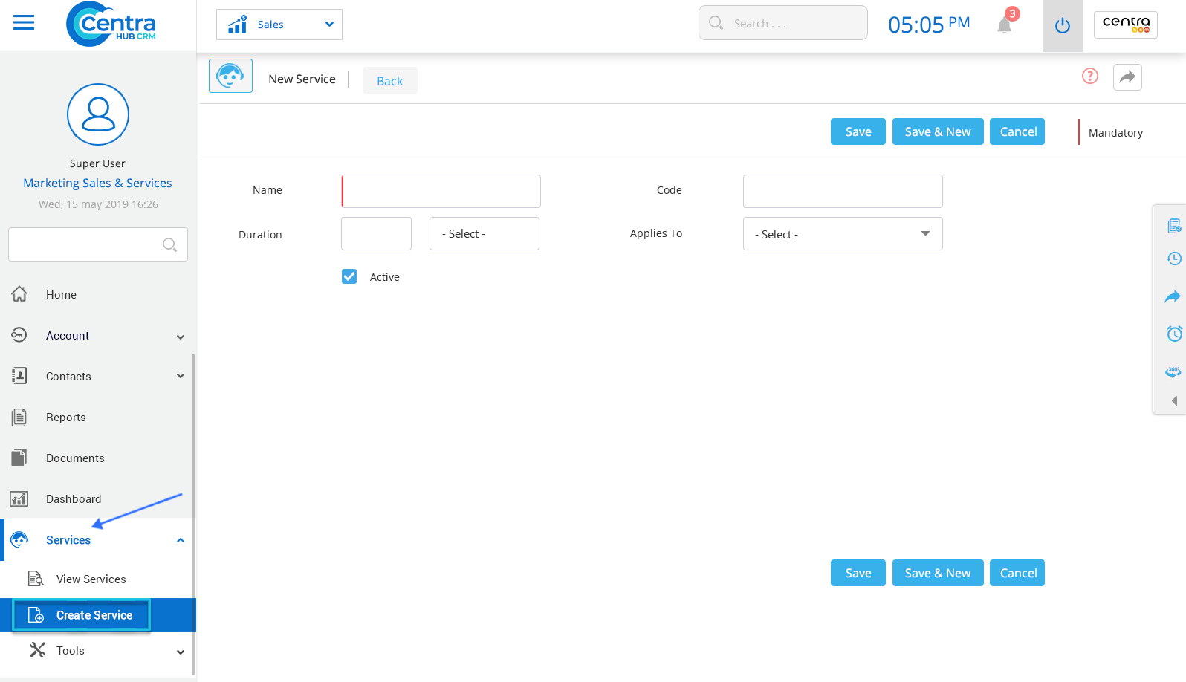The image size is (1186, 682).
Task: Click the Services headset icon in sidebar
Action: pos(19,539)
